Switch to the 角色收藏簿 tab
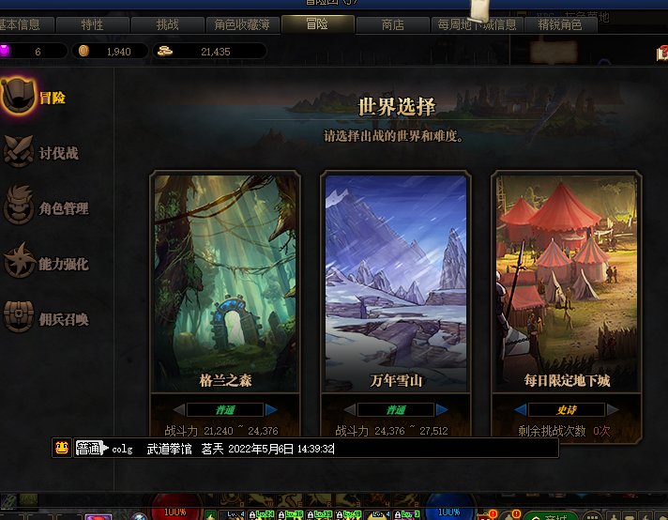 coord(242,24)
